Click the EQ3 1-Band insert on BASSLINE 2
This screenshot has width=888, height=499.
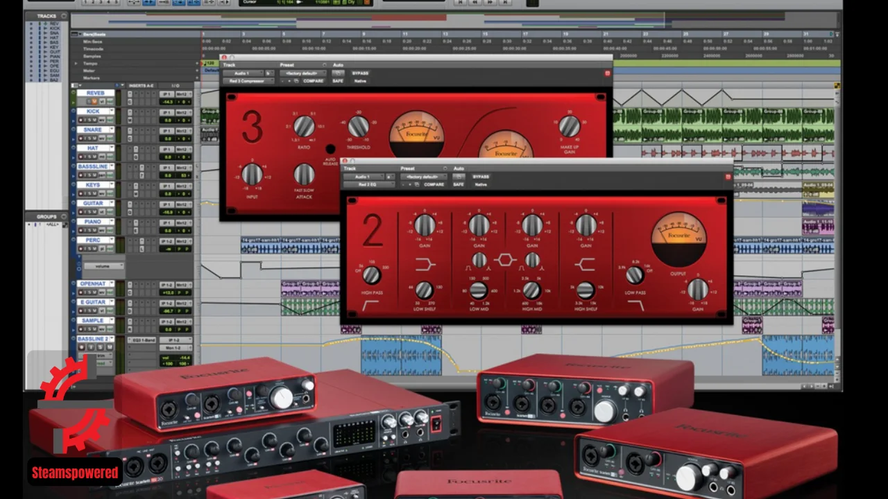click(x=141, y=340)
